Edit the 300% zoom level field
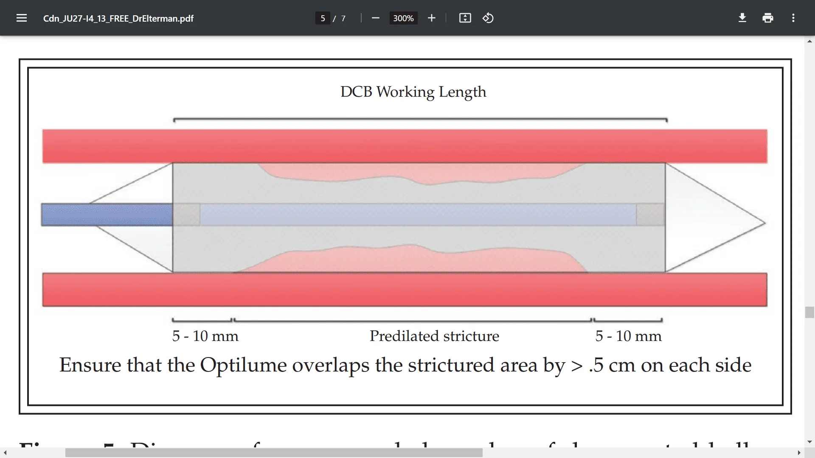815x458 pixels. tap(403, 18)
